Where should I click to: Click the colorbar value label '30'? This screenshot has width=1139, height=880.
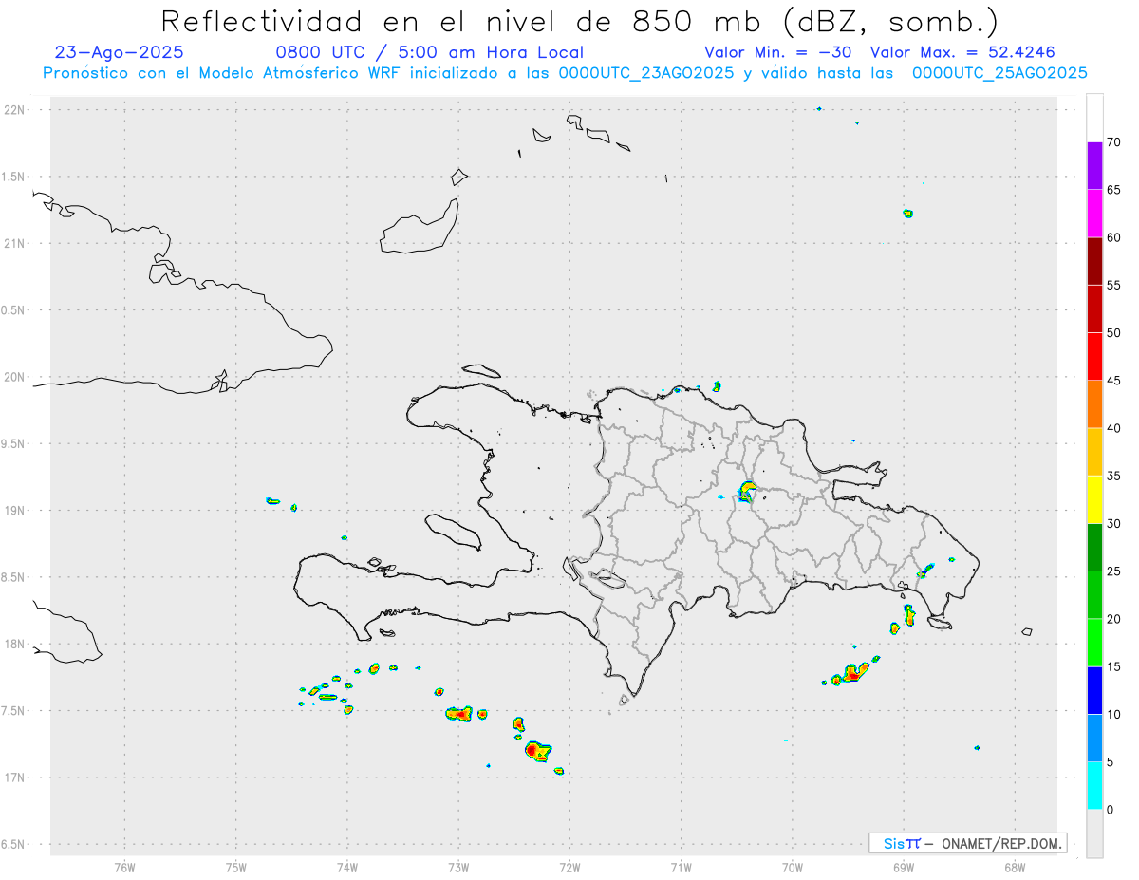pos(1114,524)
